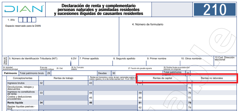
Task: Click the 'Rentas de trabajo' column header
Action: [x=63, y=78]
